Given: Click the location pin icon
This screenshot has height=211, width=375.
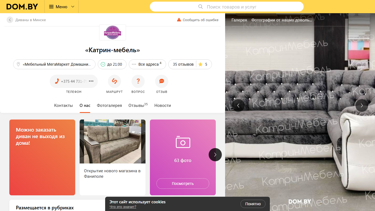Looking at the screenshot, I should (18, 64).
